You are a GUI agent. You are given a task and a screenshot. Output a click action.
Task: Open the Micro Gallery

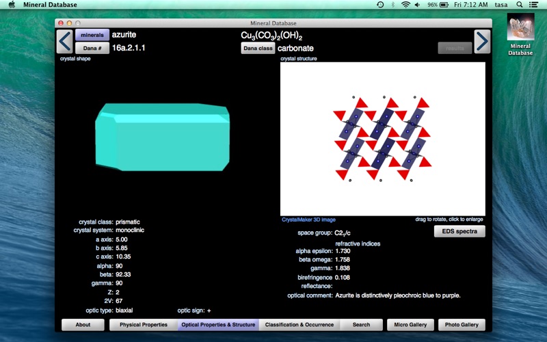point(410,324)
